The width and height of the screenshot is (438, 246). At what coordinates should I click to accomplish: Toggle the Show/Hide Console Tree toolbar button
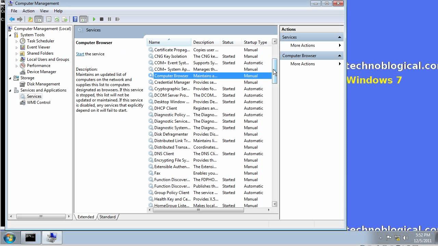pos(38,19)
